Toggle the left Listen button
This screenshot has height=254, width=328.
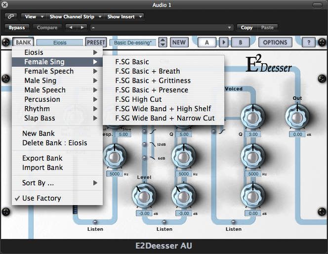95,222
